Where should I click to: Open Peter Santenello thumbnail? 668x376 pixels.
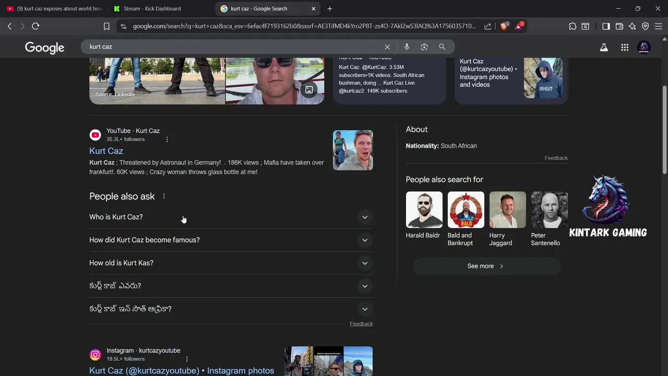pyautogui.click(x=550, y=210)
